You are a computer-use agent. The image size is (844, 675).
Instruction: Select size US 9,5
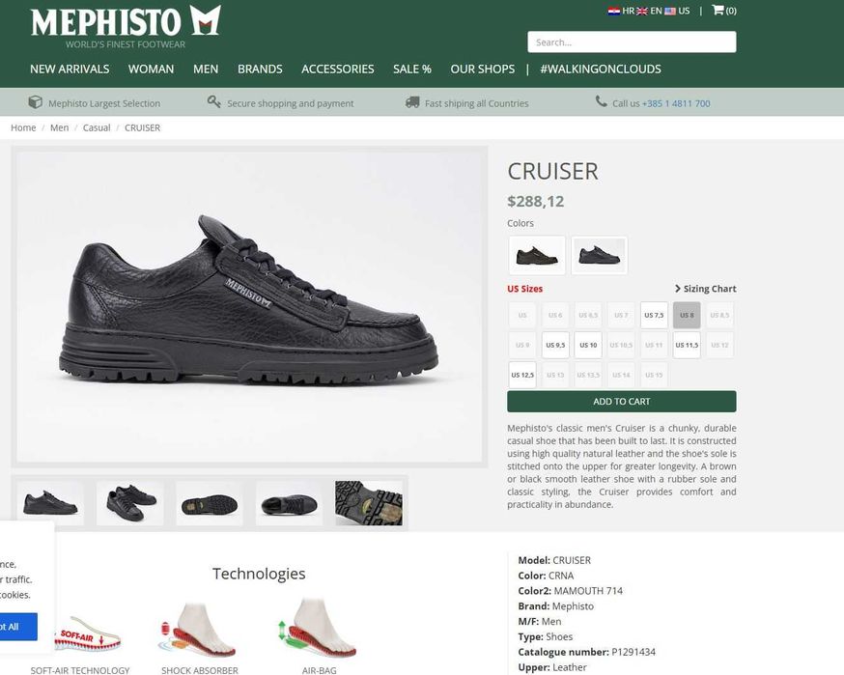click(x=555, y=345)
